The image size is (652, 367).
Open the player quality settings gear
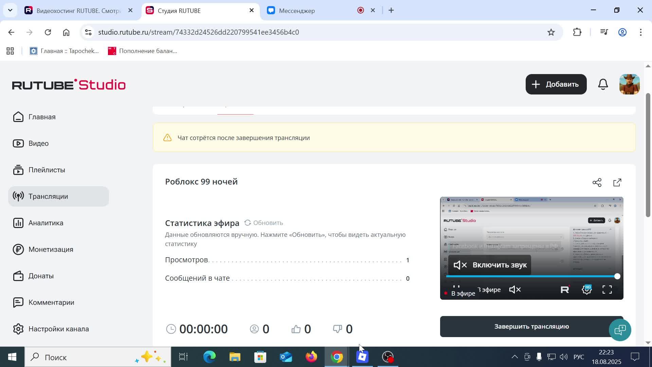pos(587,290)
